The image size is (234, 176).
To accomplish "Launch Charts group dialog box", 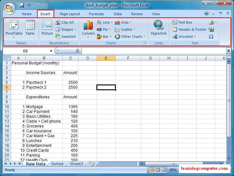I will click(145, 43).
